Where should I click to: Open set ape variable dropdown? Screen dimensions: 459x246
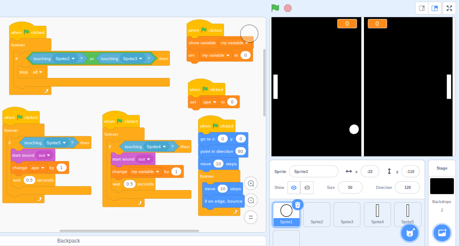point(209,102)
